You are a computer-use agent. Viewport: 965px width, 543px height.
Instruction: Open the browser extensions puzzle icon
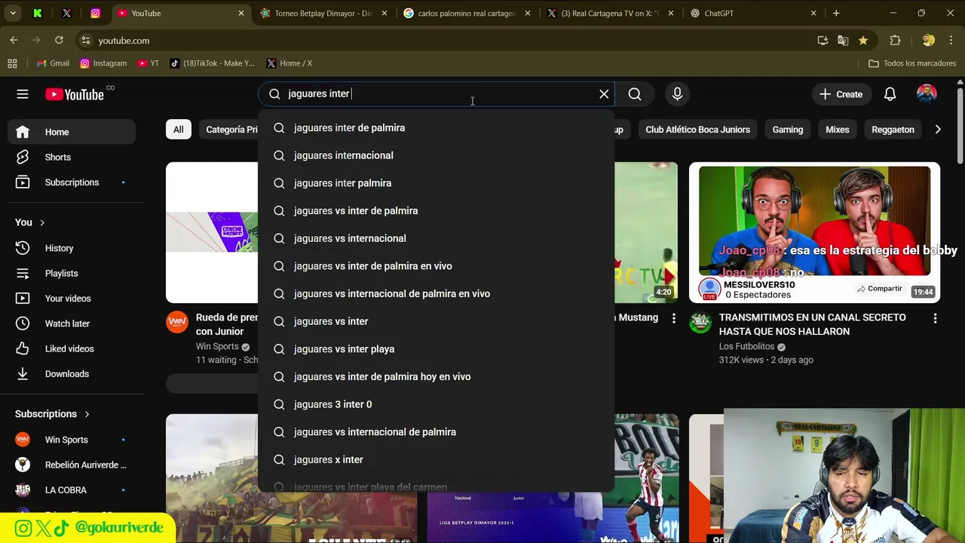[895, 41]
